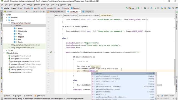Open the Build menu

pyautogui.click(x=43, y=5)
